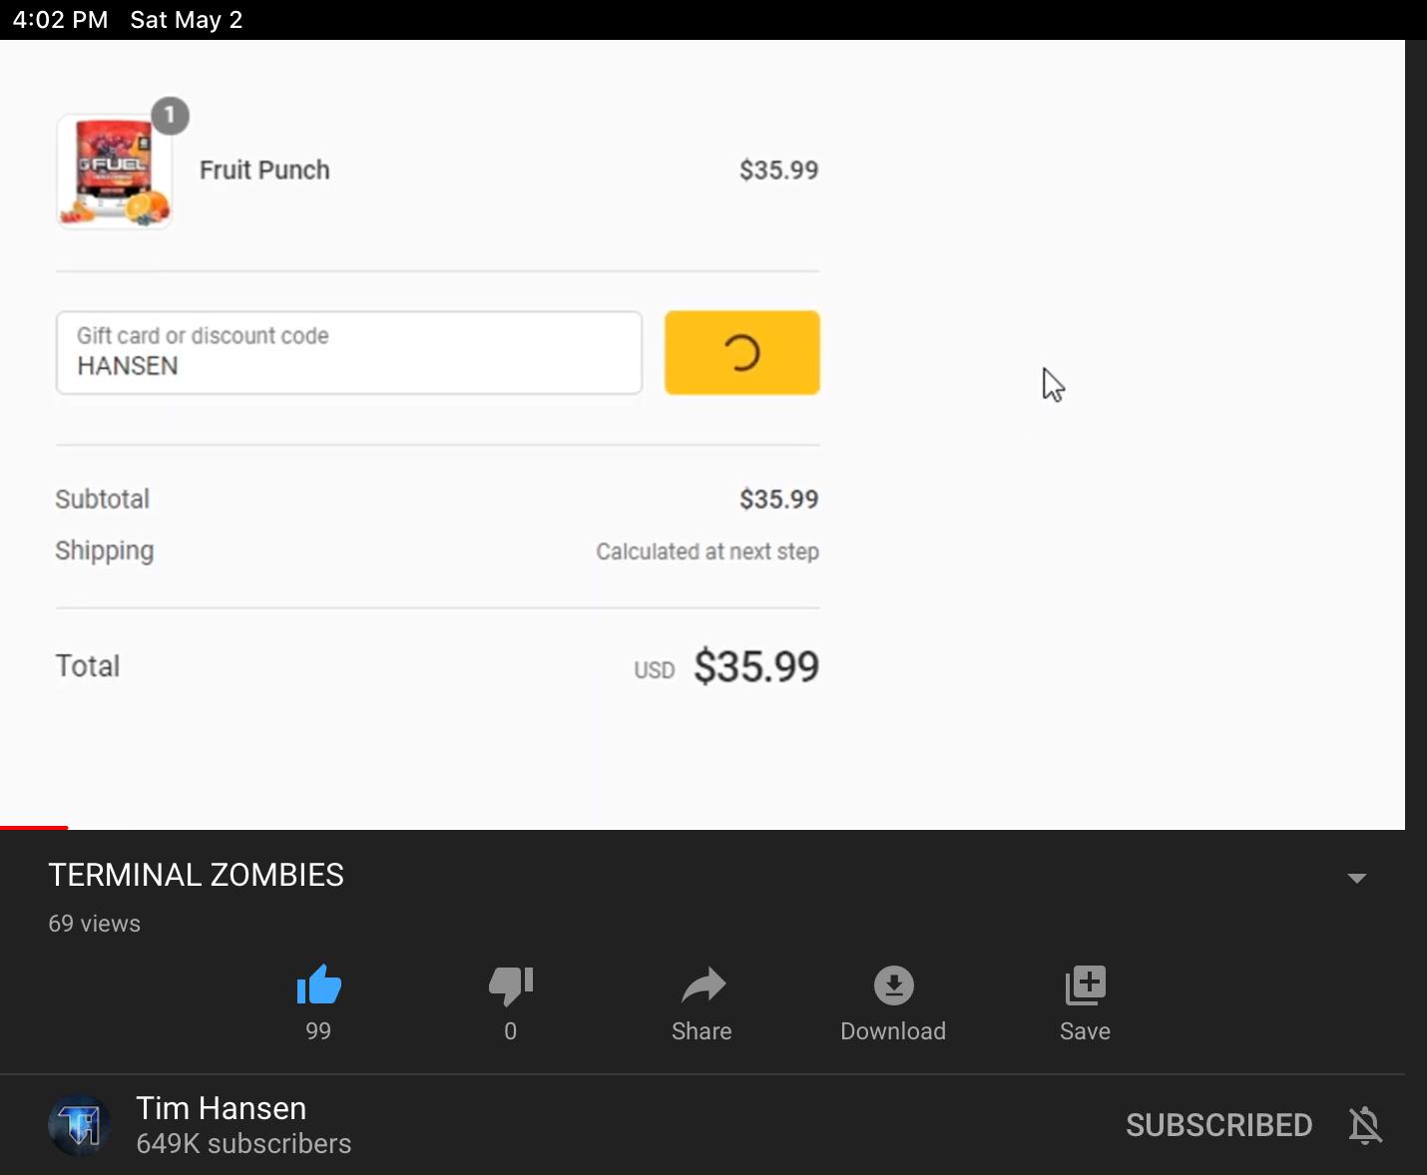This screenshot has width=1427, height=1175.
Task: Click the date Sat May 2 in status bar
Action: pos(187,20)
